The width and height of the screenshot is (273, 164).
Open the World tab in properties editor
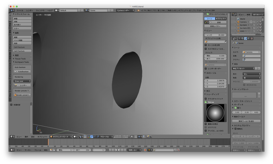[x=249, y=38]
